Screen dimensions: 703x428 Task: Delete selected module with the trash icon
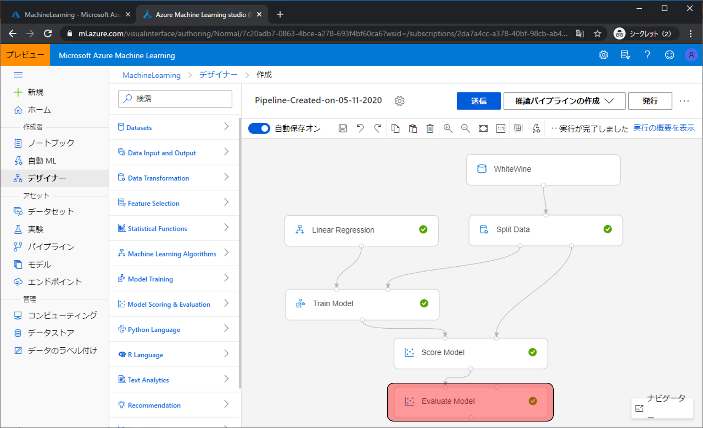(x=430, y=129)
